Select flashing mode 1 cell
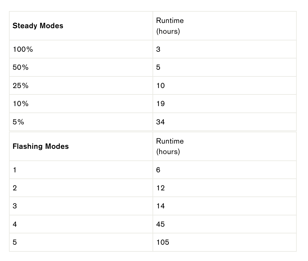 (15, 170)
